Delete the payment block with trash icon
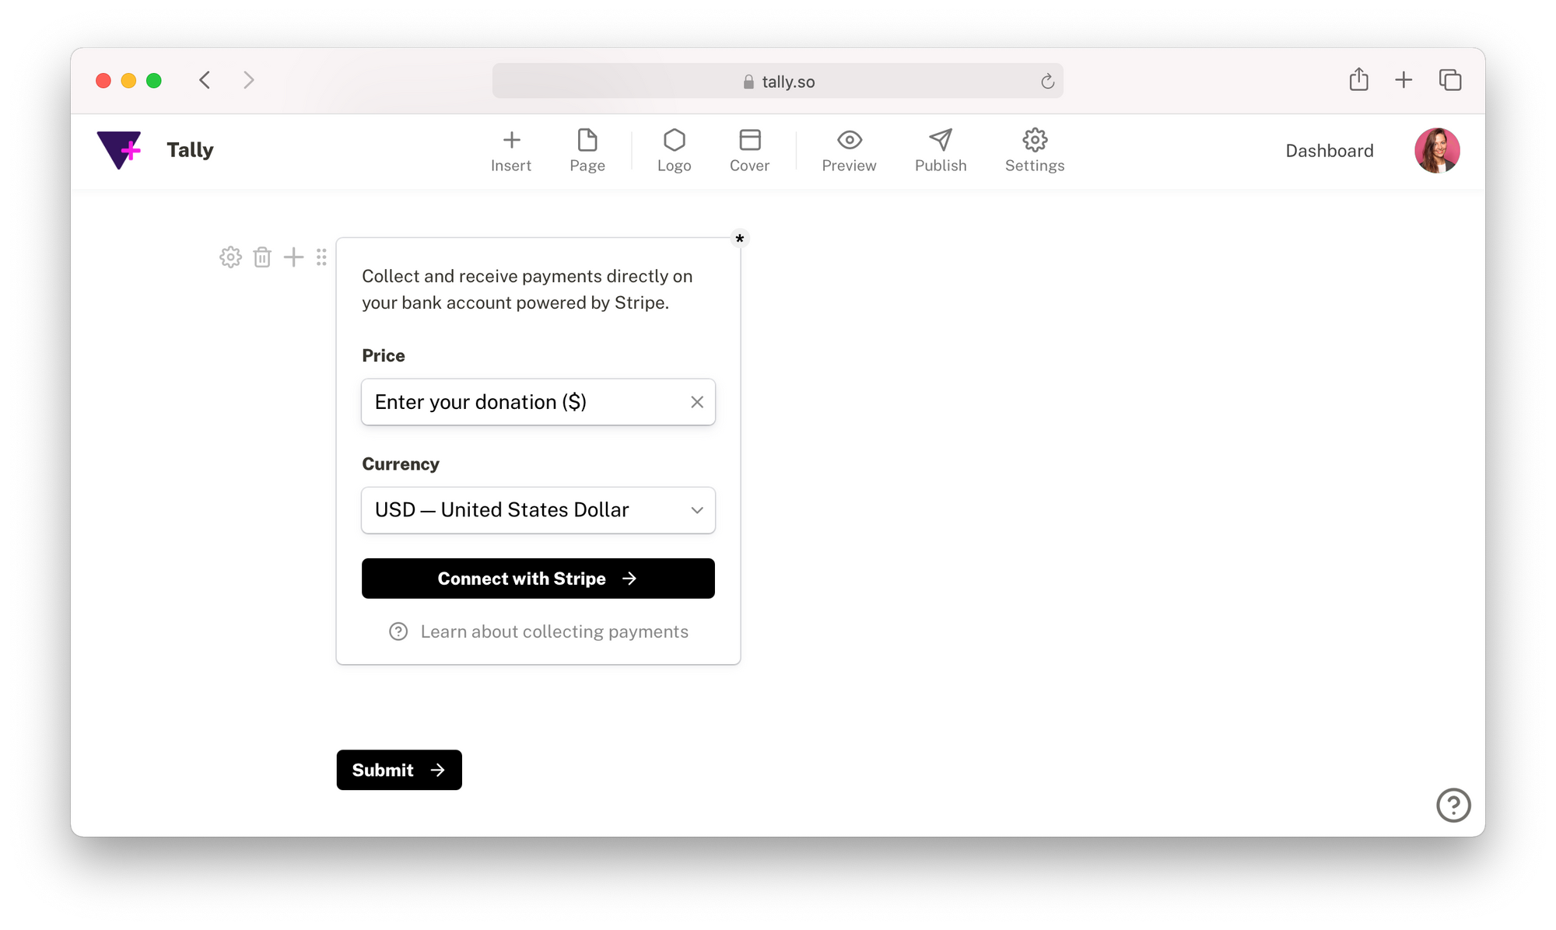 [262, 257]
